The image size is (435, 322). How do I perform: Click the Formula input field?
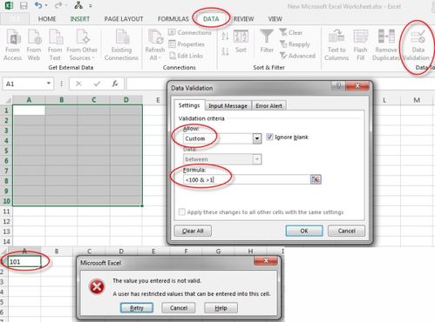pos(247,179)
